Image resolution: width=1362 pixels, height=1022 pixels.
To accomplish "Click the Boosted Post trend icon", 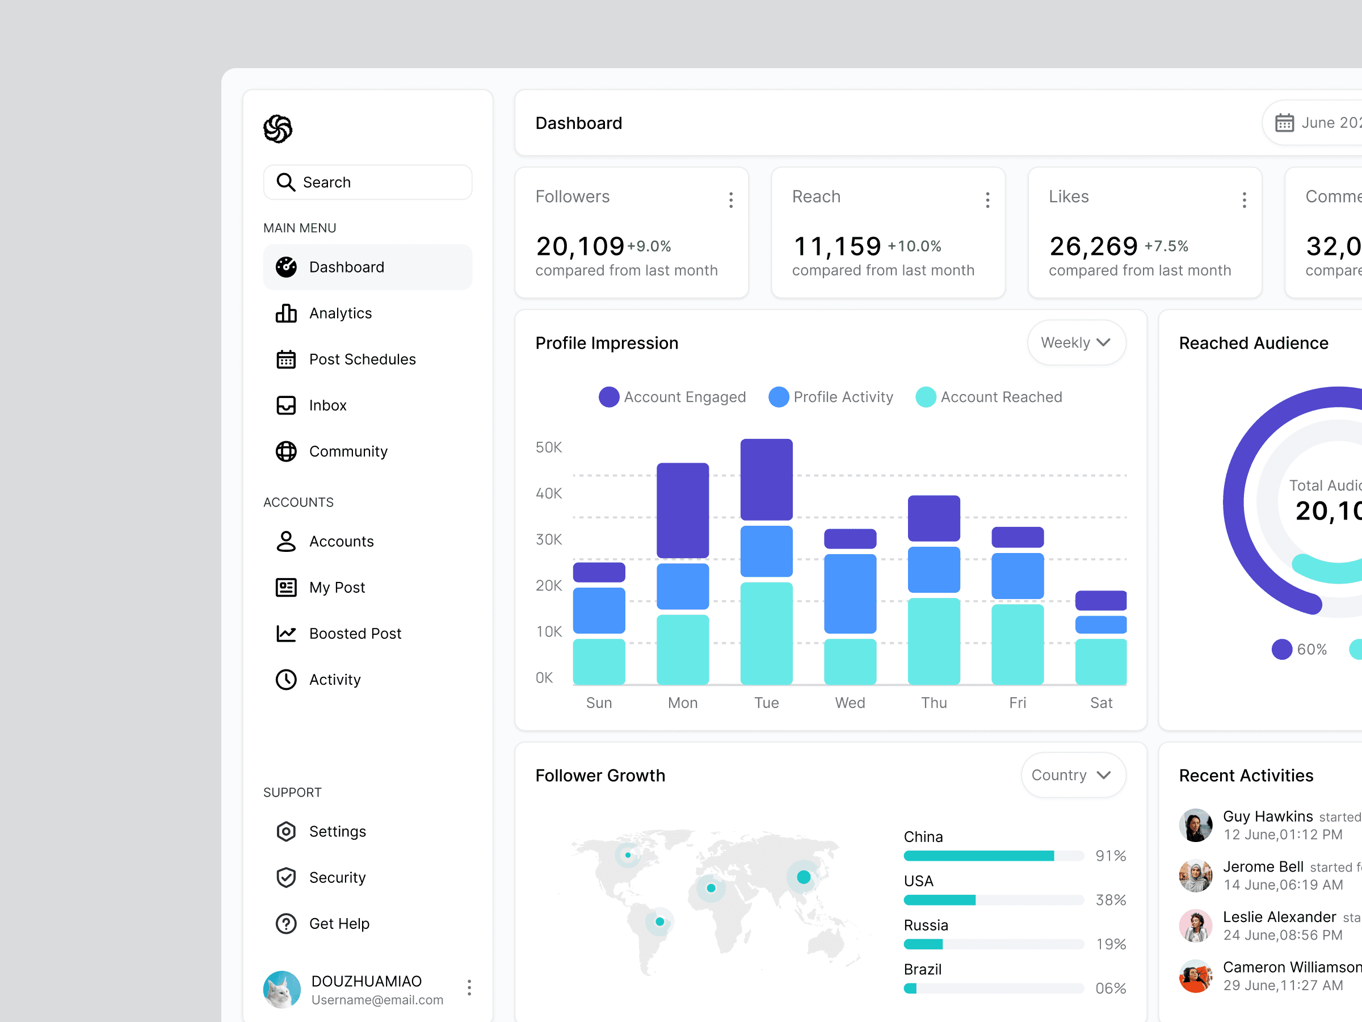I will coord(285,633).
